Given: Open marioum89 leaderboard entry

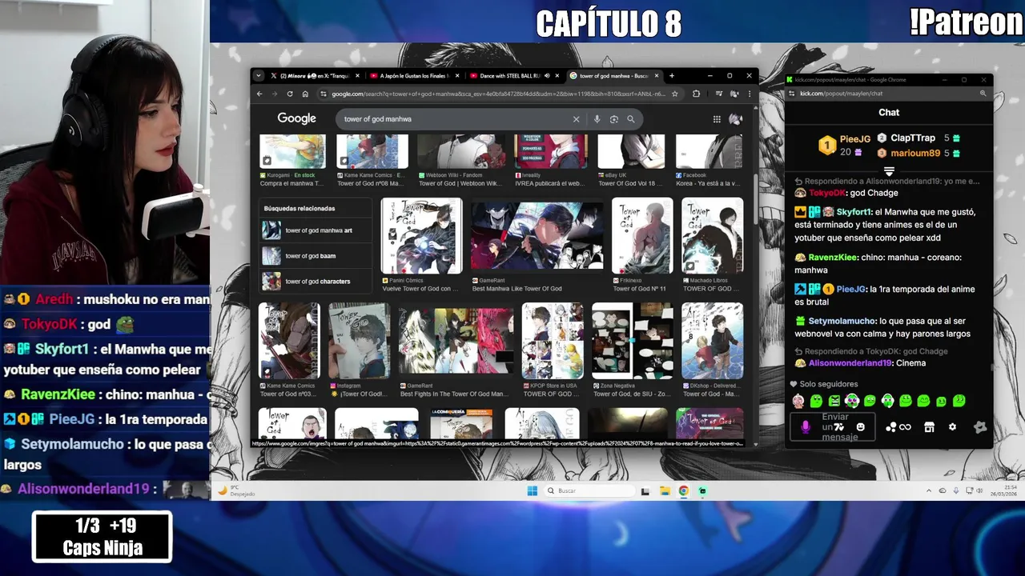Looking at the screenshot, I should coord(918,153).
